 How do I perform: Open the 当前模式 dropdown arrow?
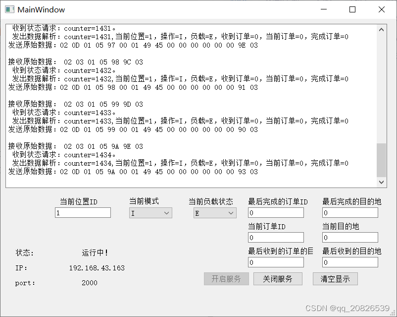pos(167,212)
